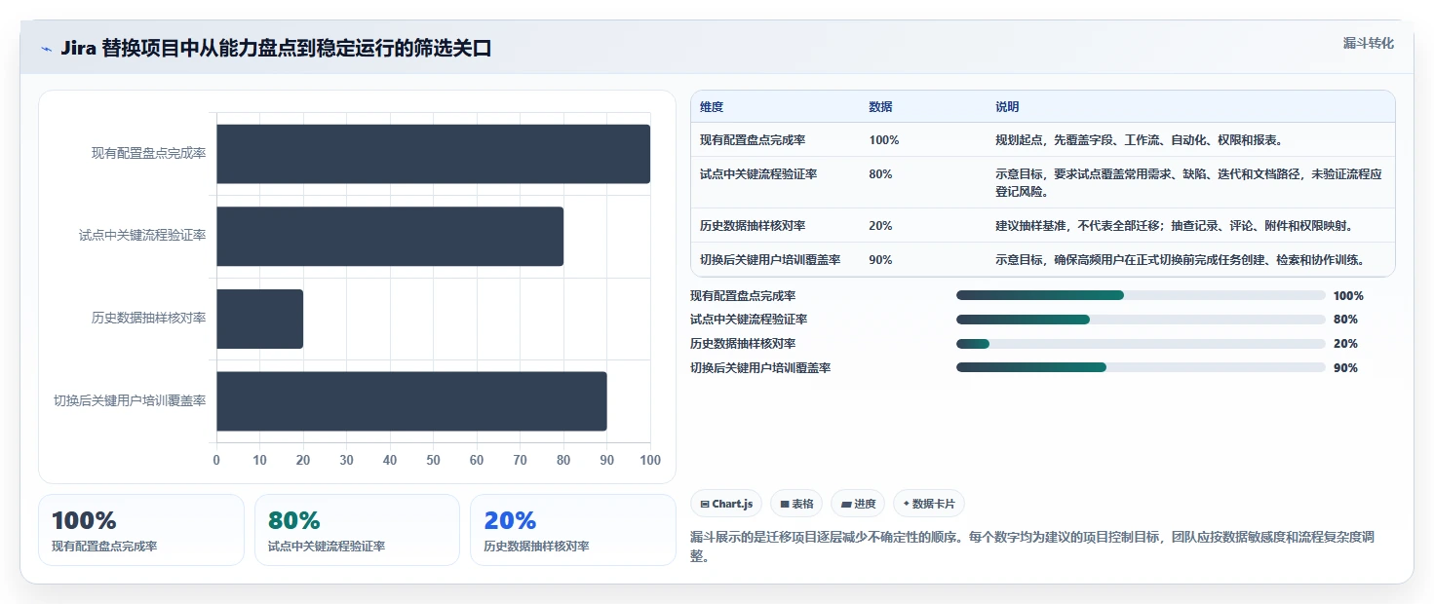The image size is (1434, 604).
Task: Select the Chart.js chip
Action: click(726, 504)
